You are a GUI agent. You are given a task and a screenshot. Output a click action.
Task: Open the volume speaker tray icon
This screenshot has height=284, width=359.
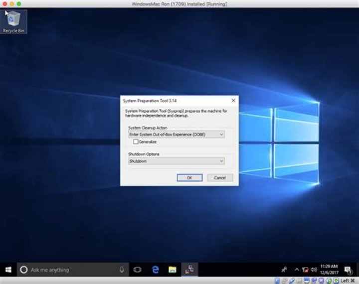pos(314,270)
